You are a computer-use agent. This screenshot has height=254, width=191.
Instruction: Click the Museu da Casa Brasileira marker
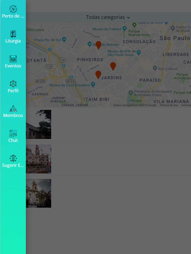[93, 85]
